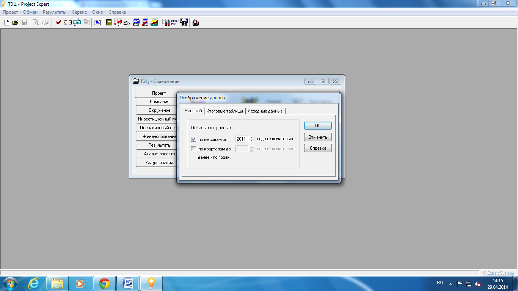Enable 'по месяцам до' checkbox
The image size is (518, 291).
point(194,139)
